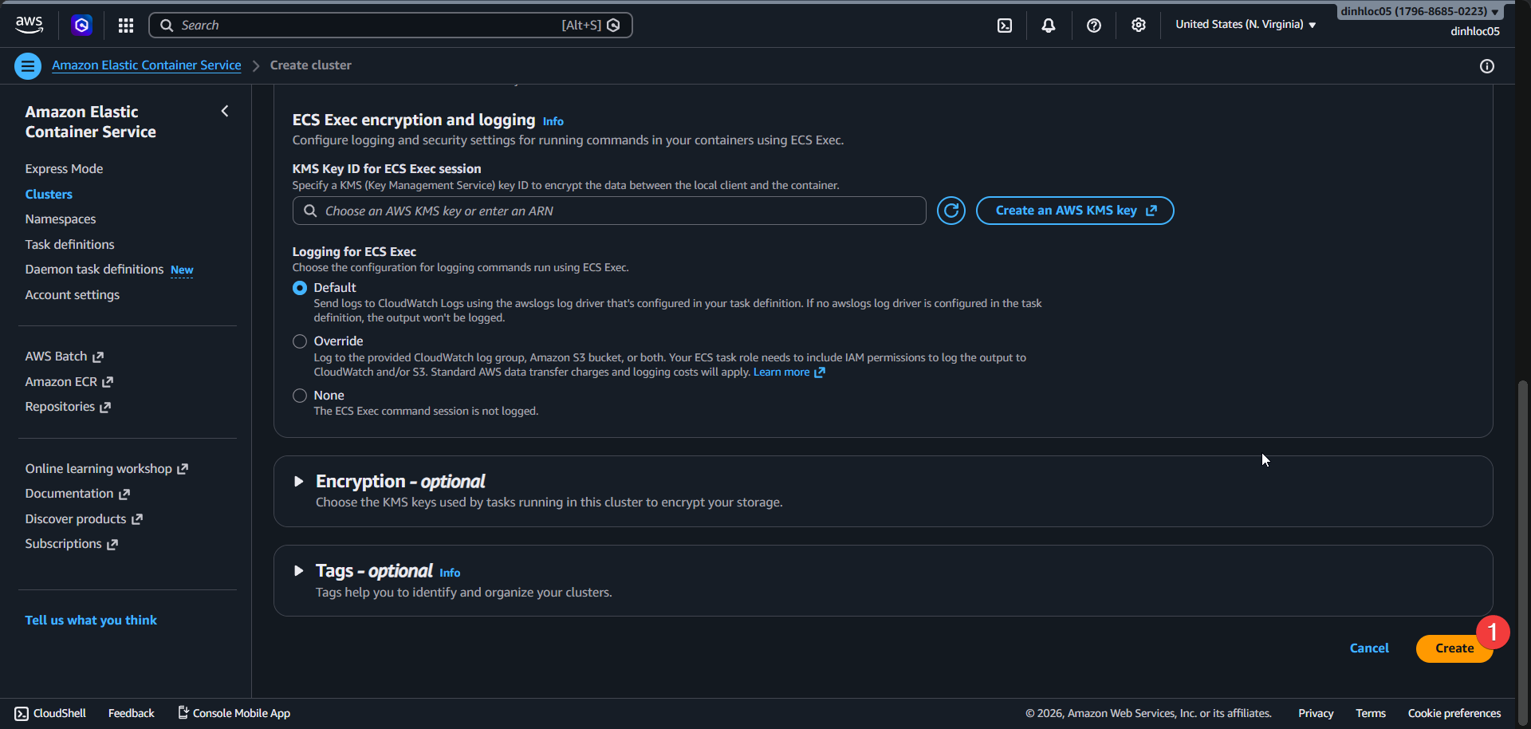Expand the Tags optional section
The image size is (1531, 729).
point(299,570)
